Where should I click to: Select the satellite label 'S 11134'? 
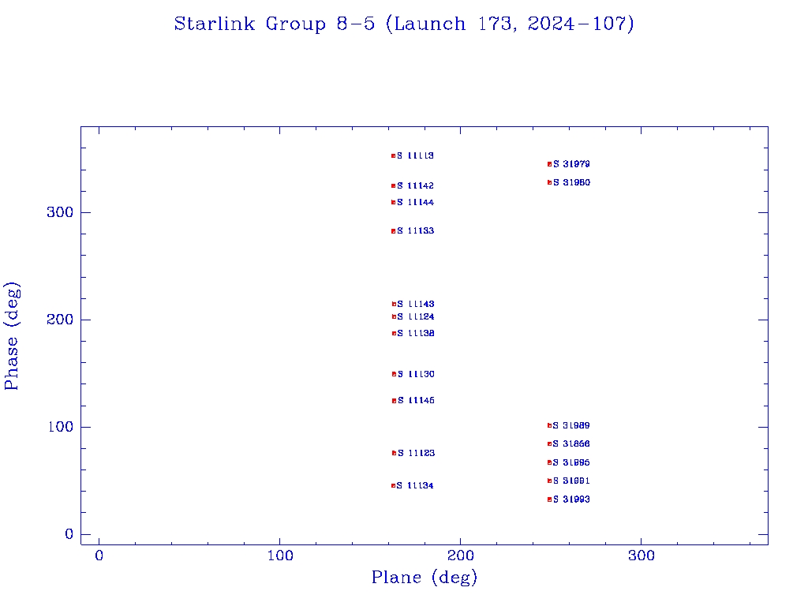415,486
